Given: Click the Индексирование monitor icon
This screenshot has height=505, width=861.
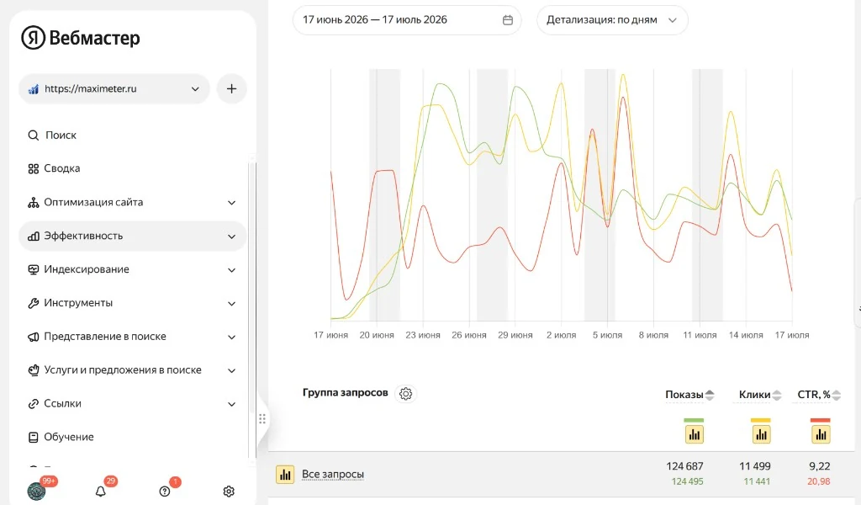Looking at the screenshot, I should pos(34,269).
